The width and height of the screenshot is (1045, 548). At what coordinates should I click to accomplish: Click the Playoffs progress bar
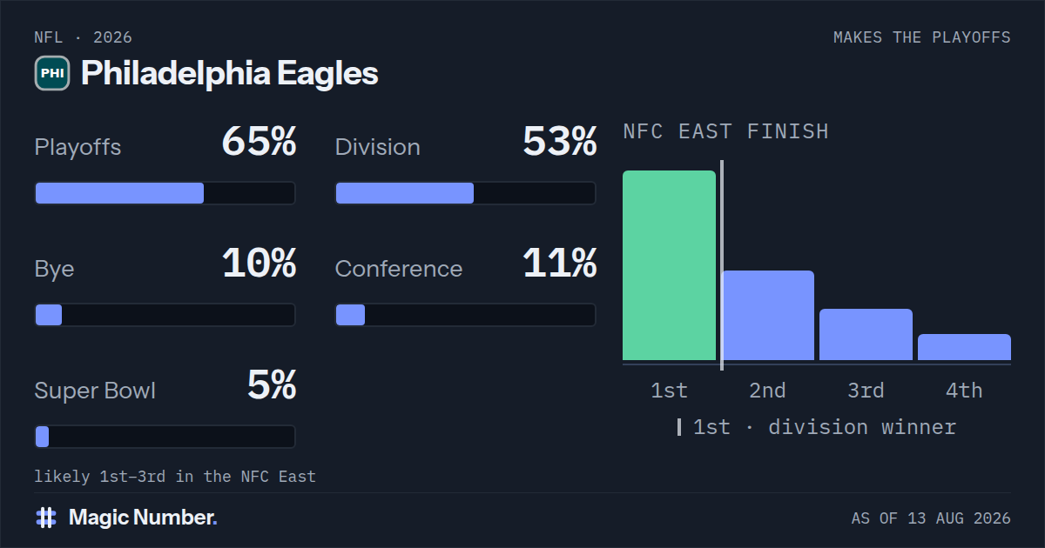click(165, 193)
